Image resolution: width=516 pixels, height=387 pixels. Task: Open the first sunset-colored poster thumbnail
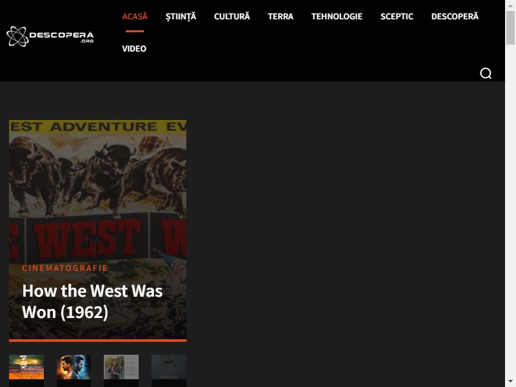point(26,367)
